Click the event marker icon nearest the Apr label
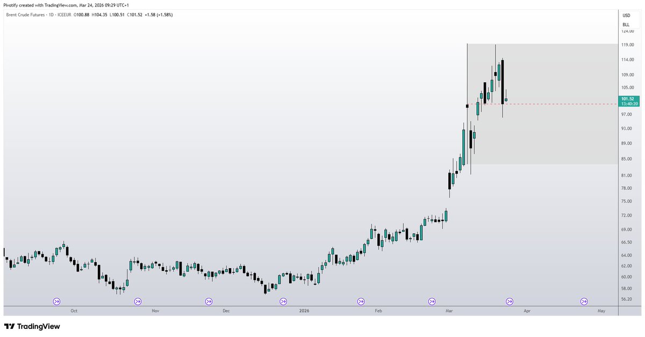The height and width of the screenshot is (337, 645). [x=510, y=302]
